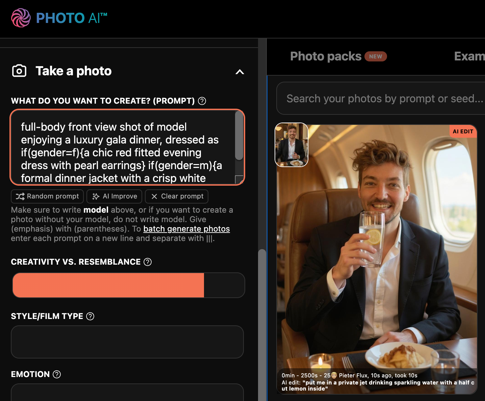Click the Style/Film Type help icon

(90, 316)
